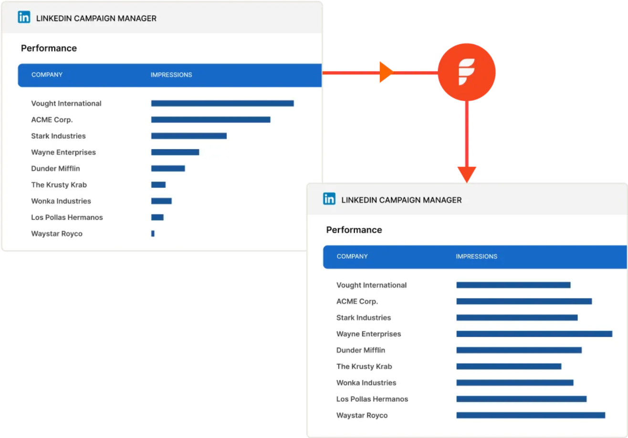Image resolution: width=628 pixels, height=438 pixels.
Task: Click the Performance heading in the front panel
Action: 354,230
